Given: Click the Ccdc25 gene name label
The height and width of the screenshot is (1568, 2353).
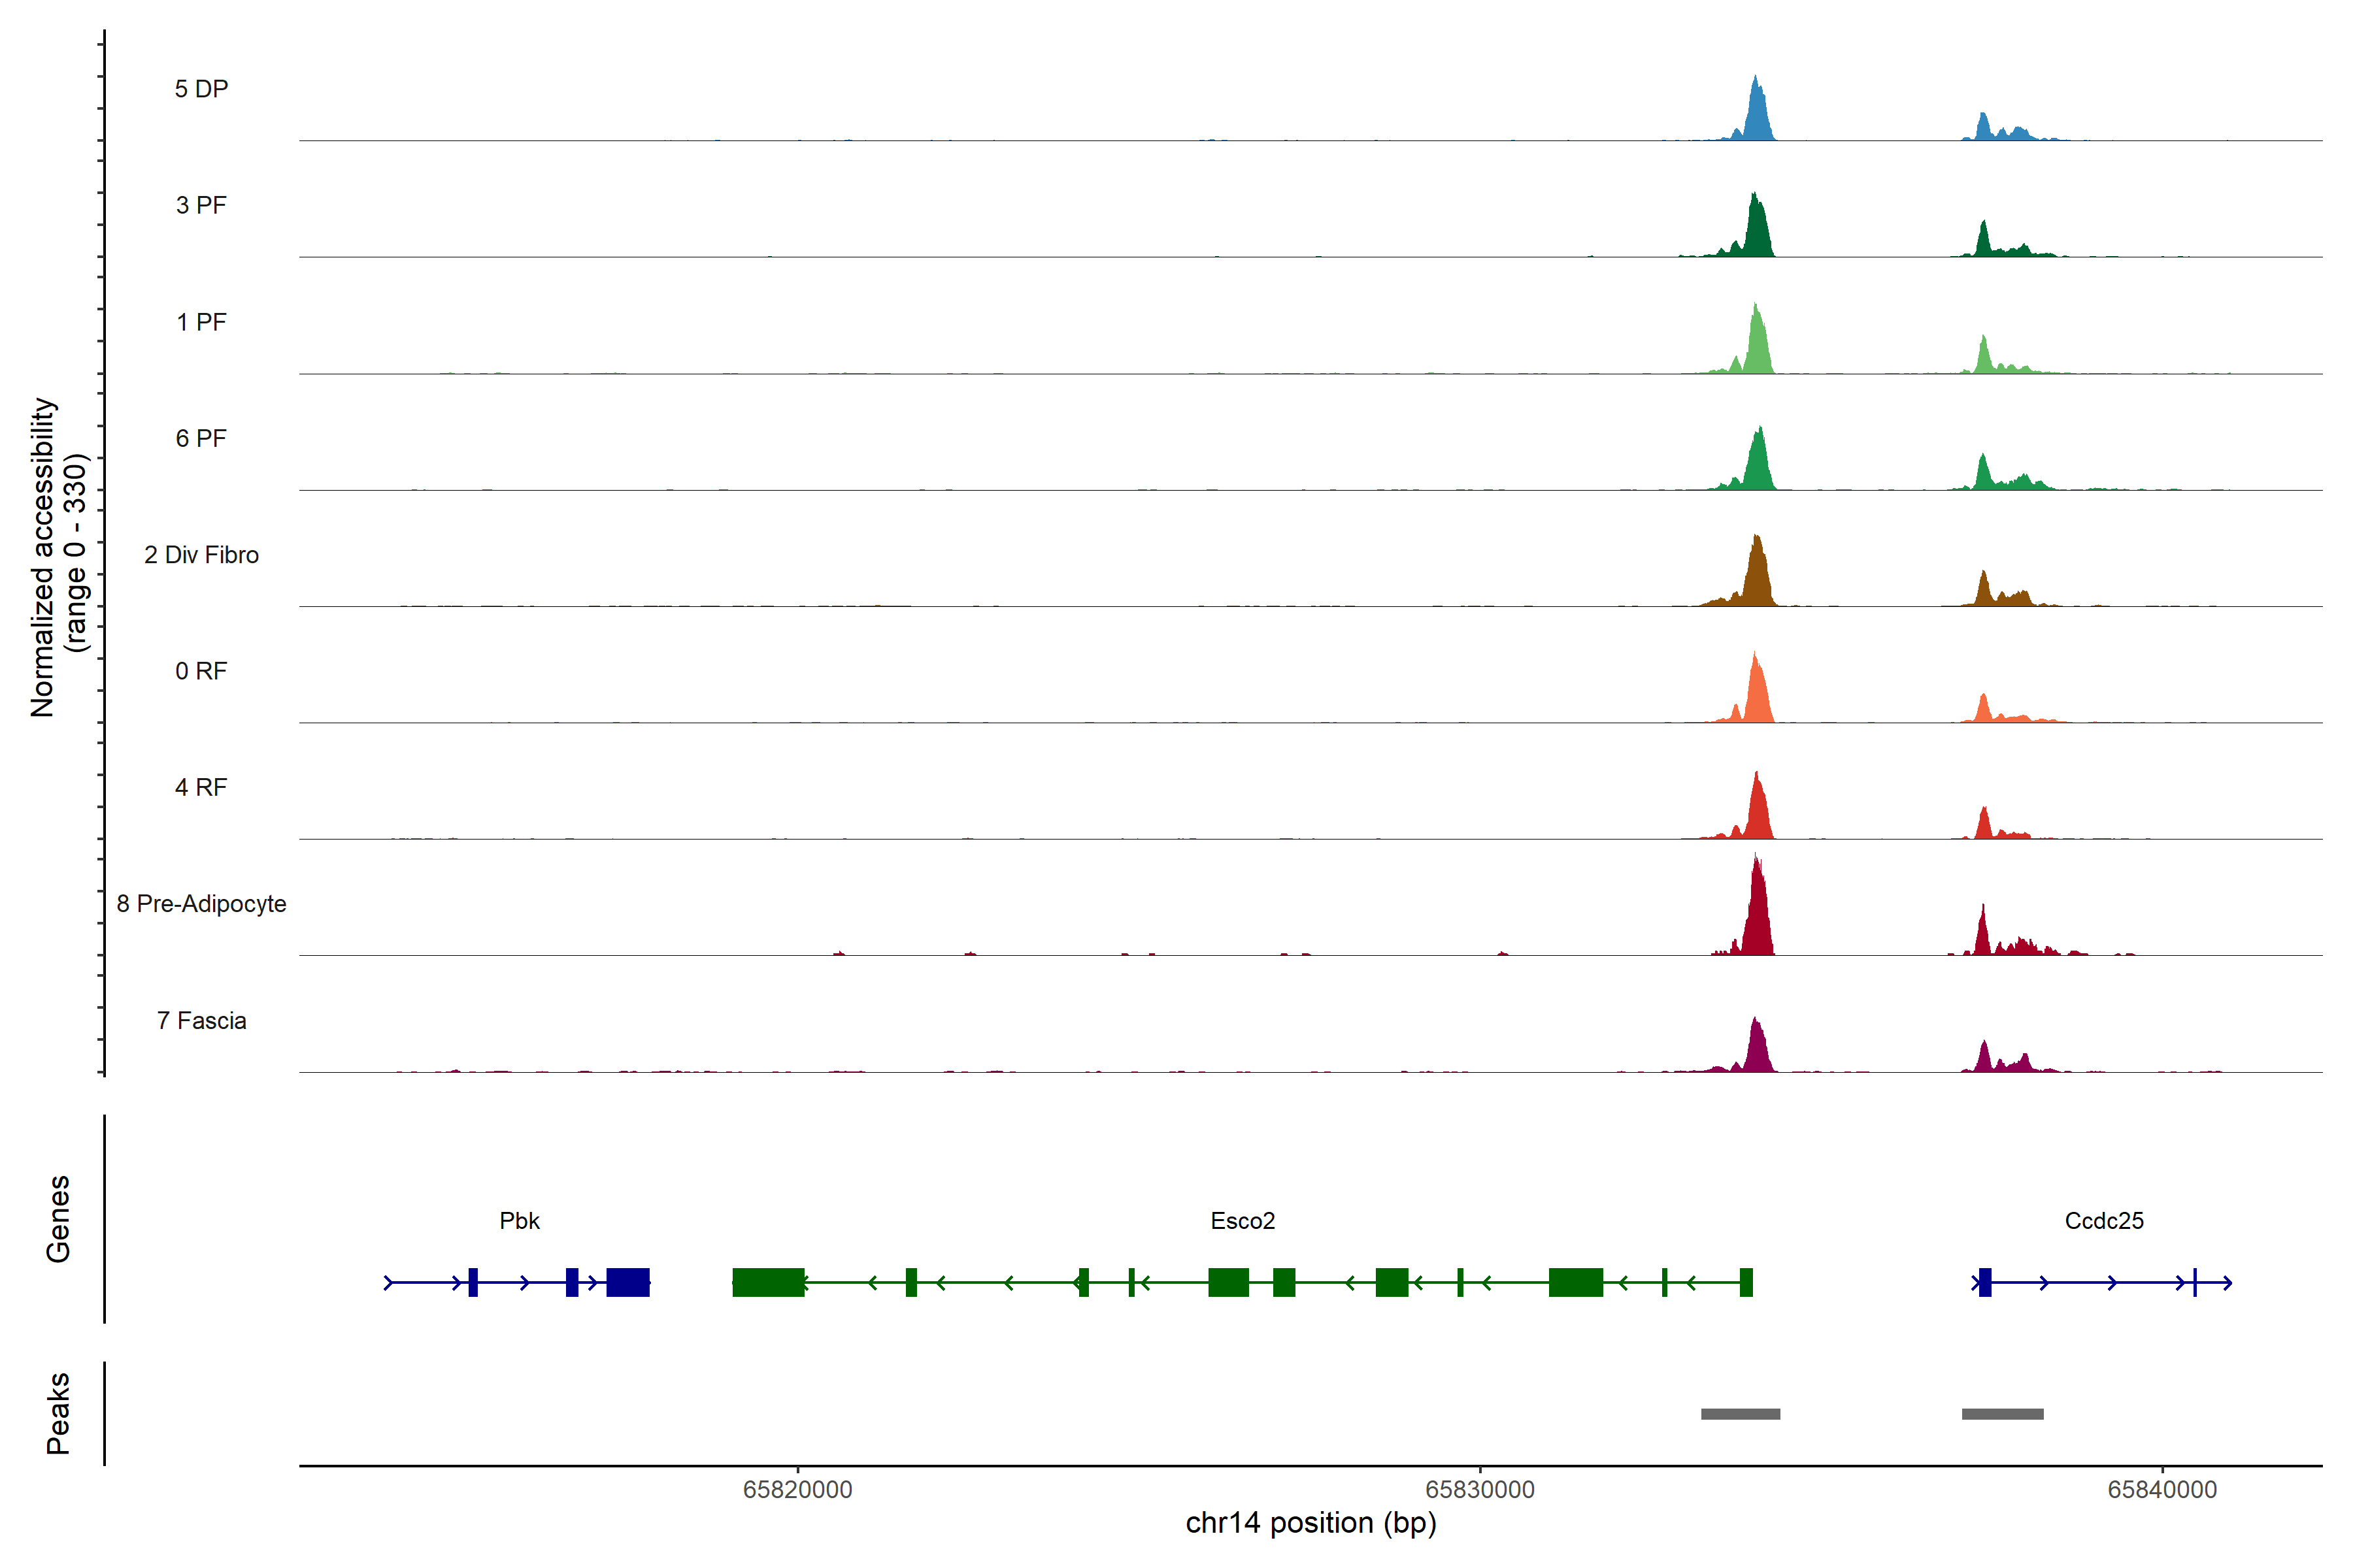Looking at the screenshot, I should tap(2104, 1221).
